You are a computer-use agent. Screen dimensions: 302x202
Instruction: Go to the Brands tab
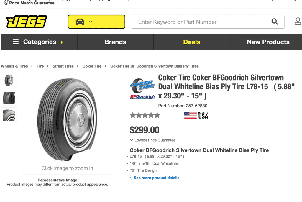point(115,42)
